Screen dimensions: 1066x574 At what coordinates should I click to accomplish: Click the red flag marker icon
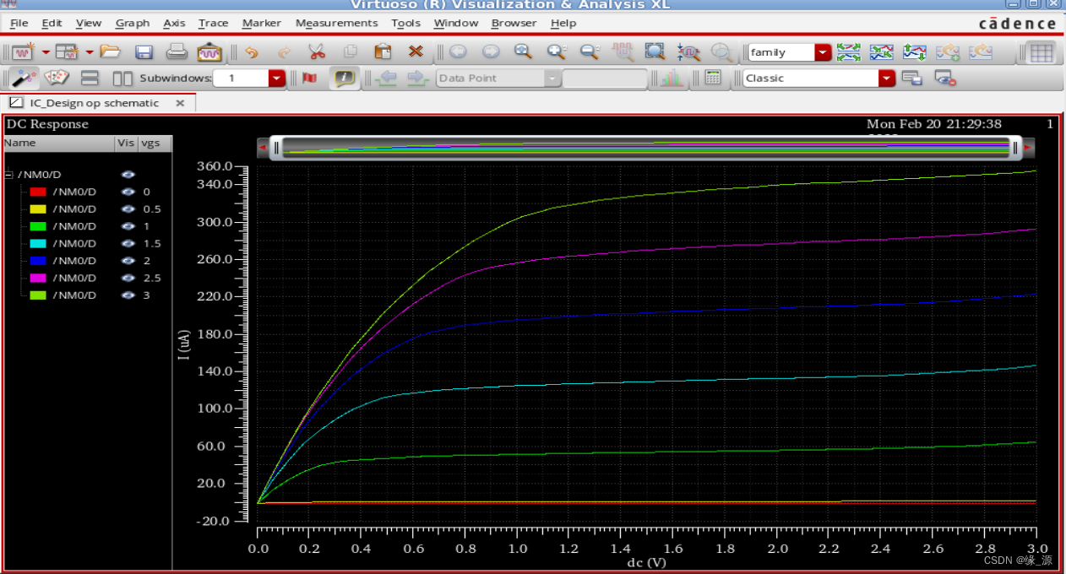309,79
